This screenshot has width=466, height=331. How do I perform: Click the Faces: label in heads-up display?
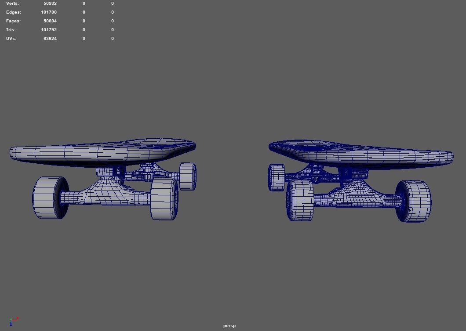point(13,21)
